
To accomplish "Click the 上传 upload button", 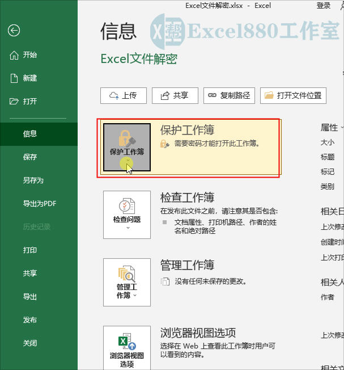I will coord(124,95).
